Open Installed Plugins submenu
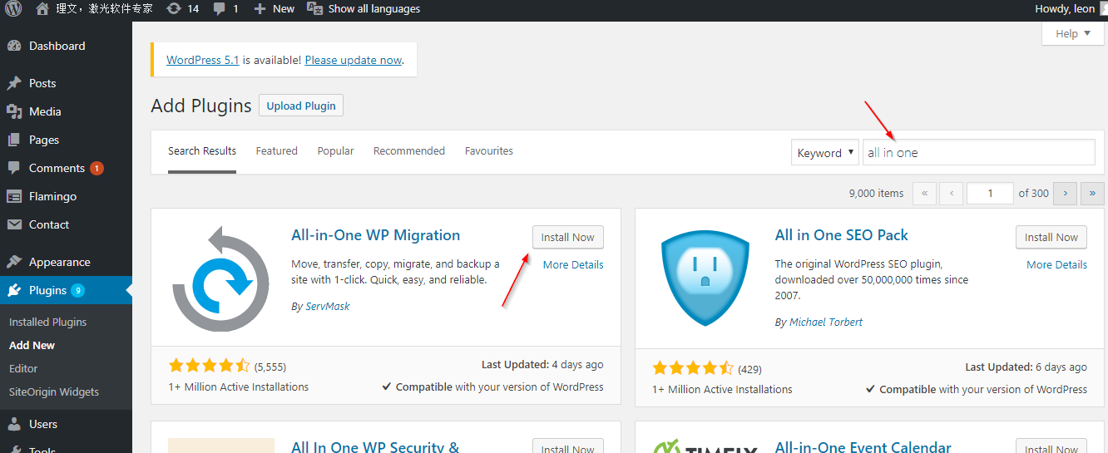Image resolution: width=1108 pixels, height=453 pixels. pyautogui.click(x=47, y=322)
